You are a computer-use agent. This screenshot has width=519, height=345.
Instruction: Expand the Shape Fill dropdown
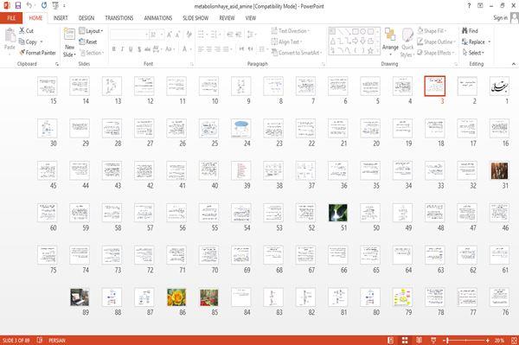coord(432,31)
